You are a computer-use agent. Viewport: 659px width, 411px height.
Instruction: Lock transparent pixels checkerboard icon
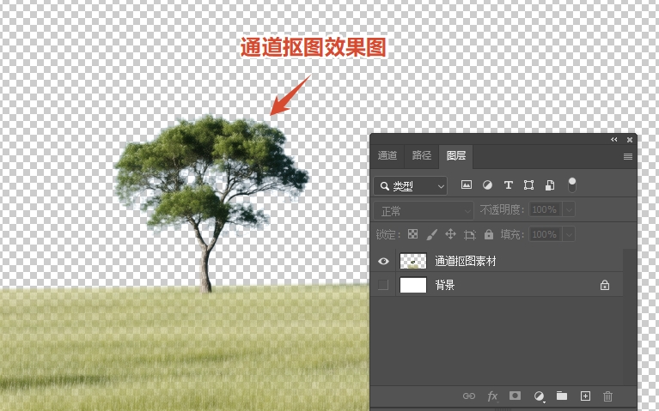tap(412, 234)
